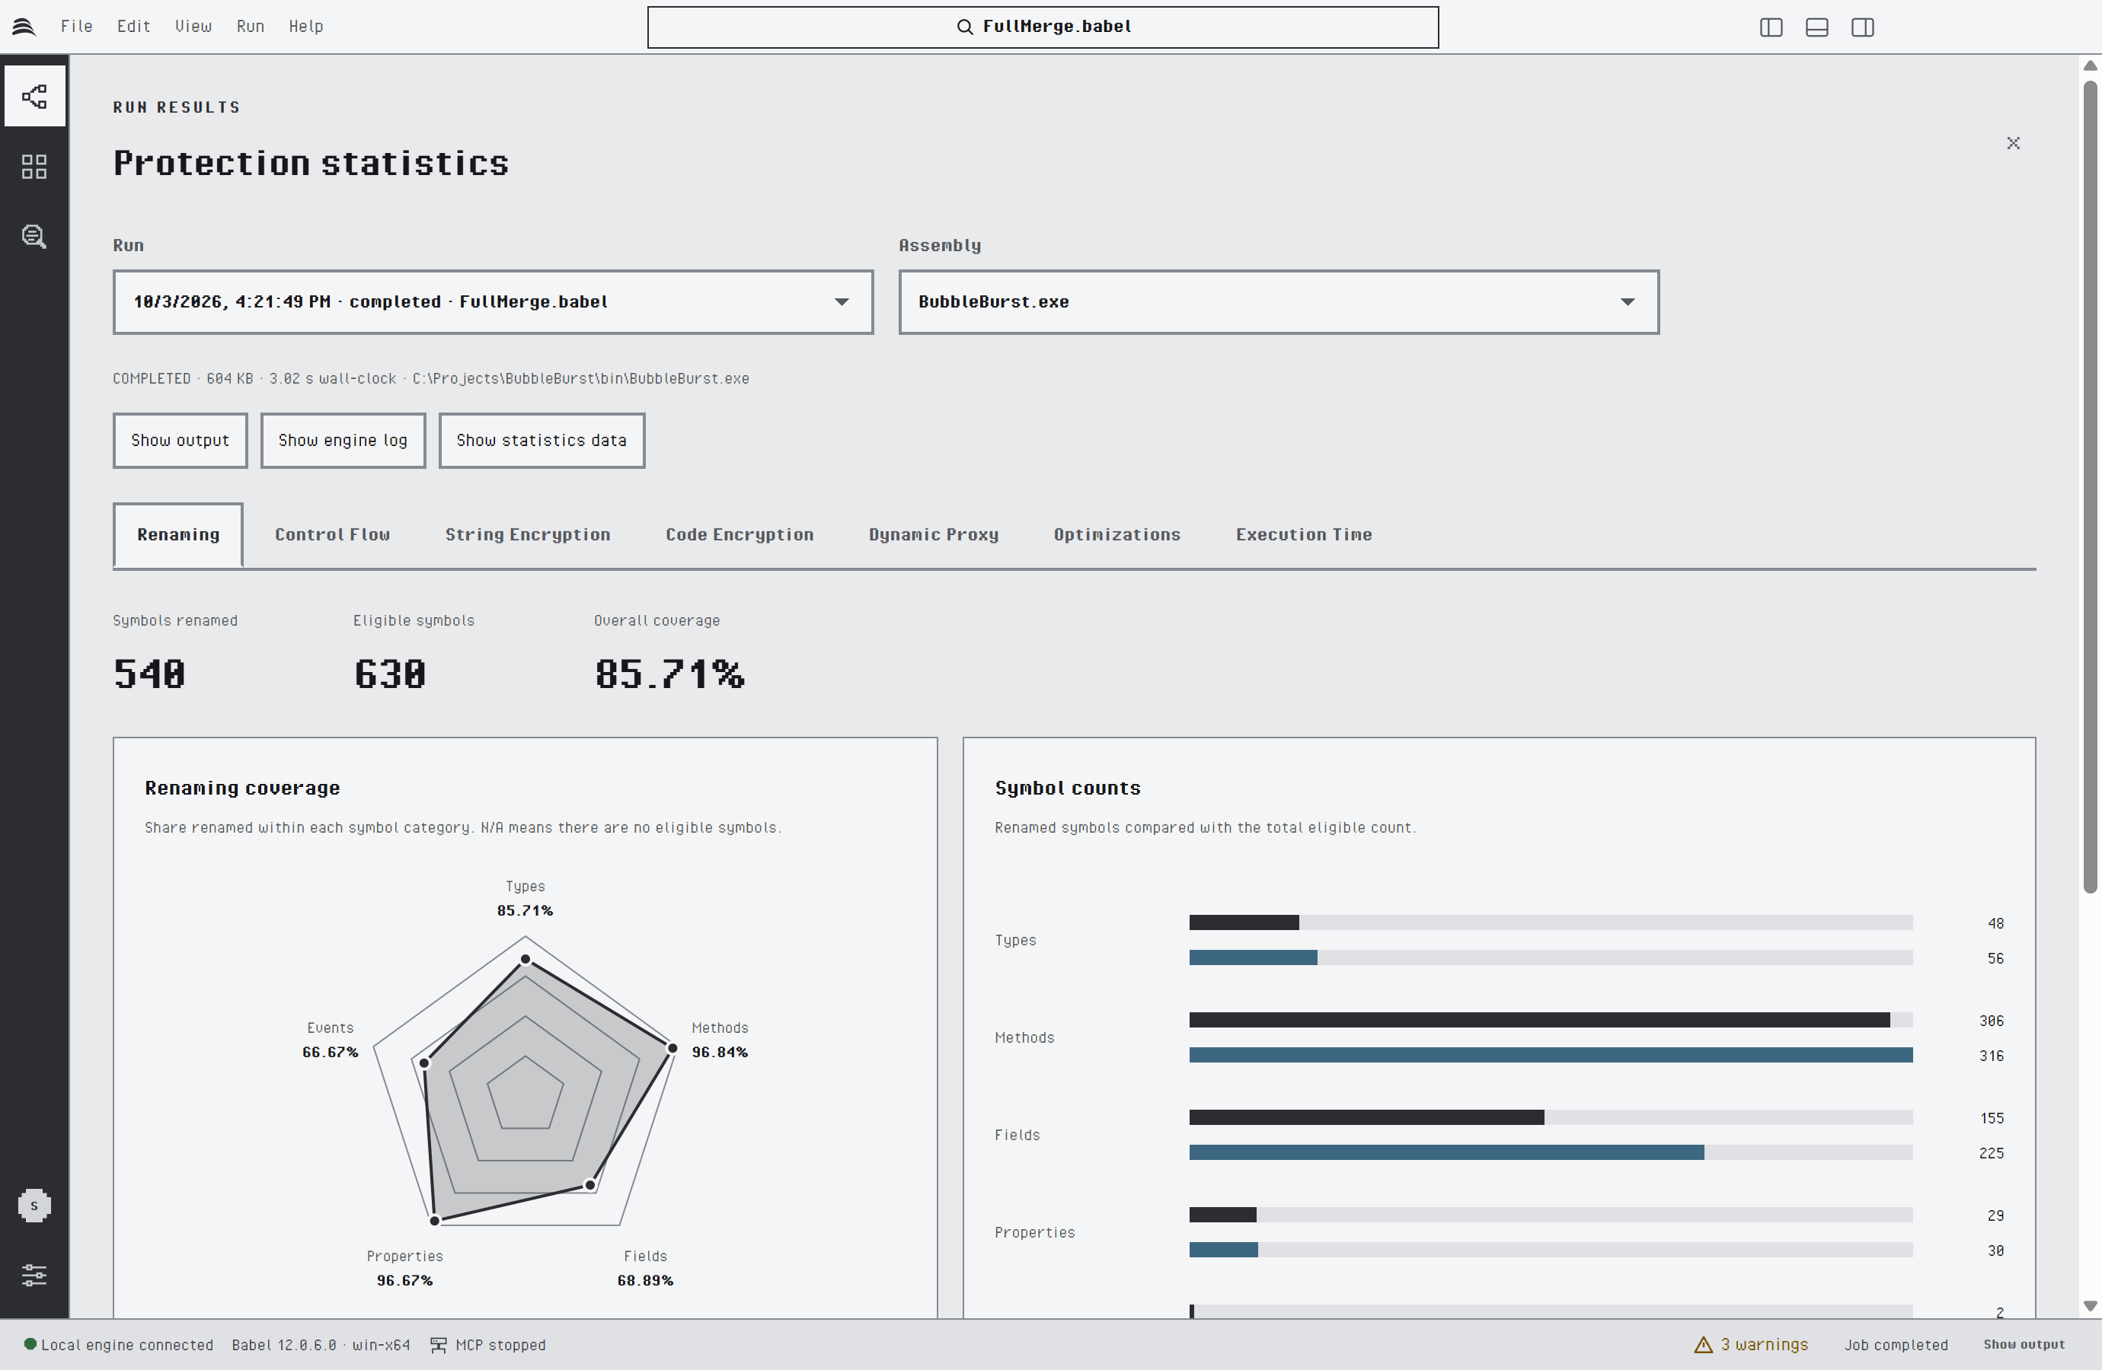Open the dashboard grid sidebar icon
This screenshot has width=2102, height=1370.
(34, 166)
